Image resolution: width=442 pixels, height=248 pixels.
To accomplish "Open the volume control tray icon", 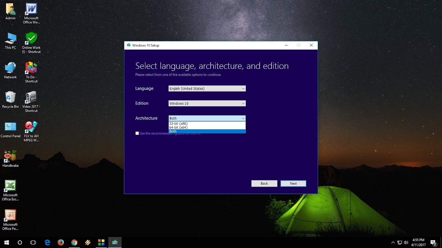I will pyautogui.click(x=406, y=242).
